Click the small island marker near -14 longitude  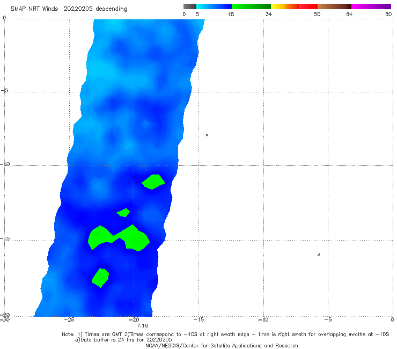207,135
